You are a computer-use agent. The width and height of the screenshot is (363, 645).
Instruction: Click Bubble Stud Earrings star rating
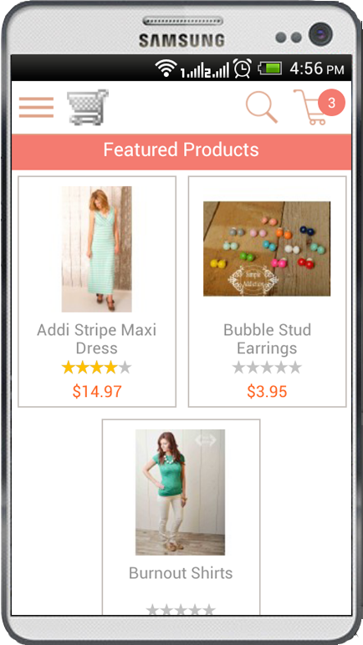point(267,368)
